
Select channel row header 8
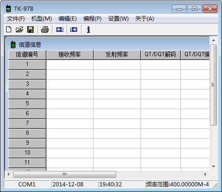(27, 133)
